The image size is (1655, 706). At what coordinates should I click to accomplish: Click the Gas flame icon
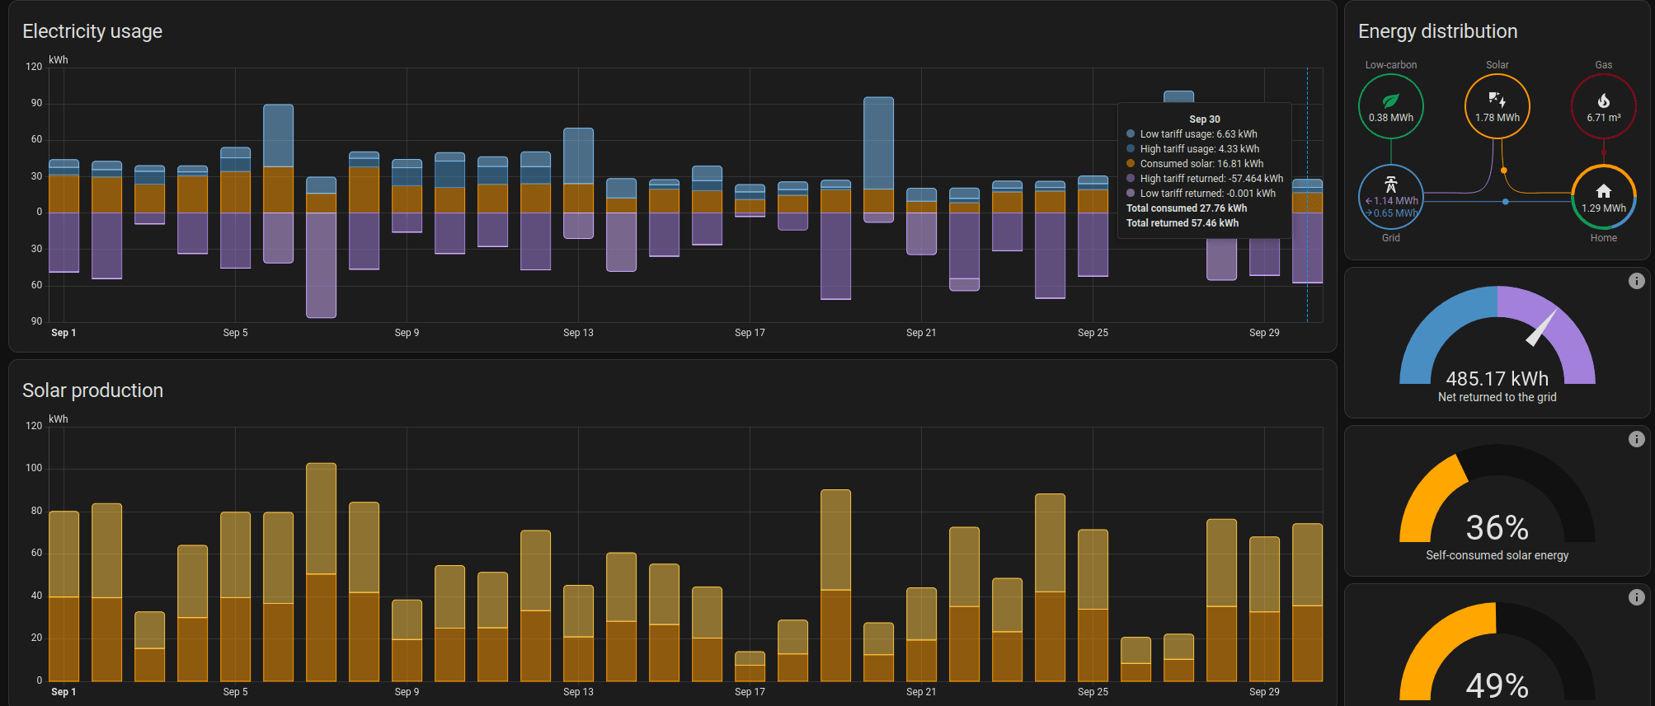pos(1603,101)
